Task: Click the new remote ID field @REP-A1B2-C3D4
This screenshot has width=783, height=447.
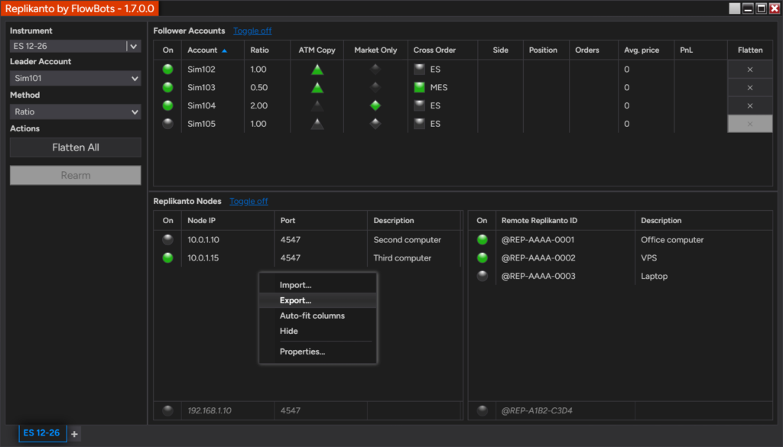Action: coord(565,410)
